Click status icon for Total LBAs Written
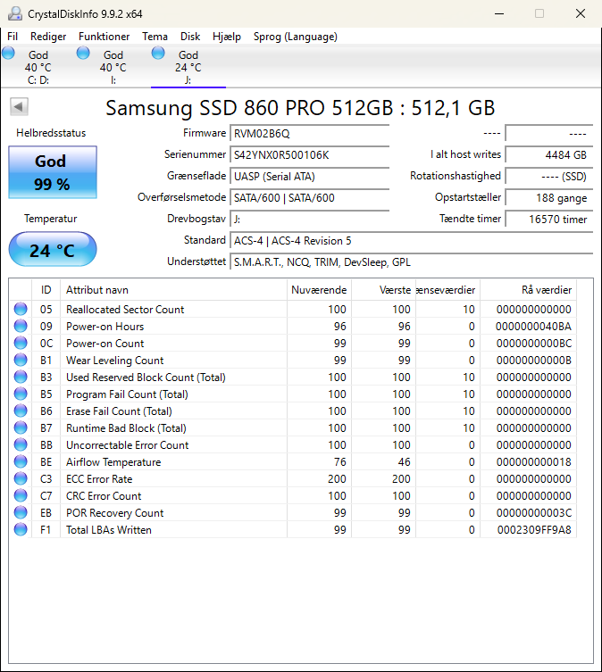 [x=21, y=529]
